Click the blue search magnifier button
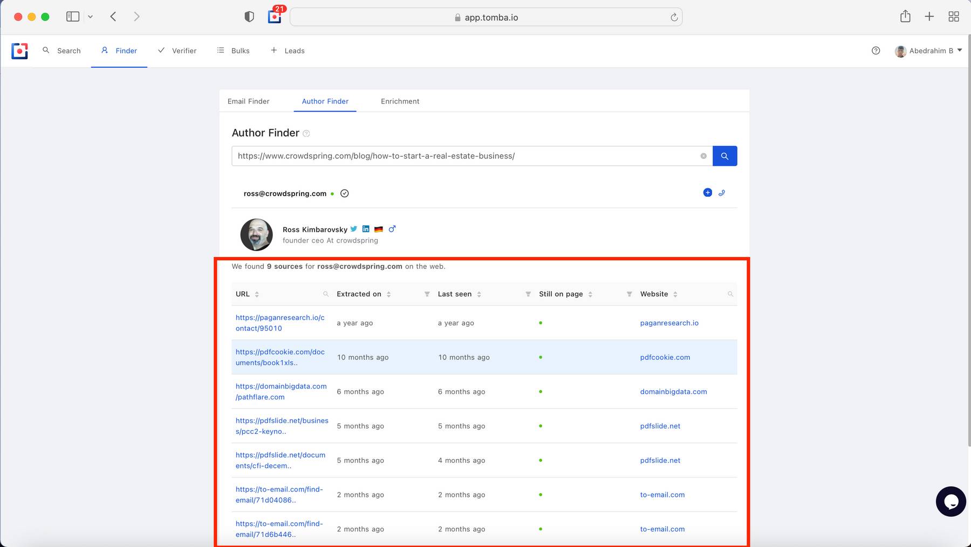The width and height of the screenshot is (971, 547). (724, 156)
